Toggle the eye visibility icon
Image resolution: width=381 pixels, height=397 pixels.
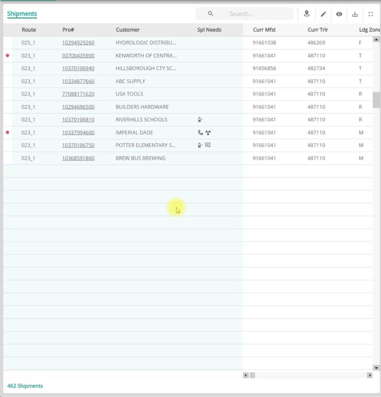pos(339,14)
